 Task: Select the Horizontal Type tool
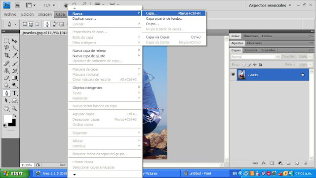point(14,93)
